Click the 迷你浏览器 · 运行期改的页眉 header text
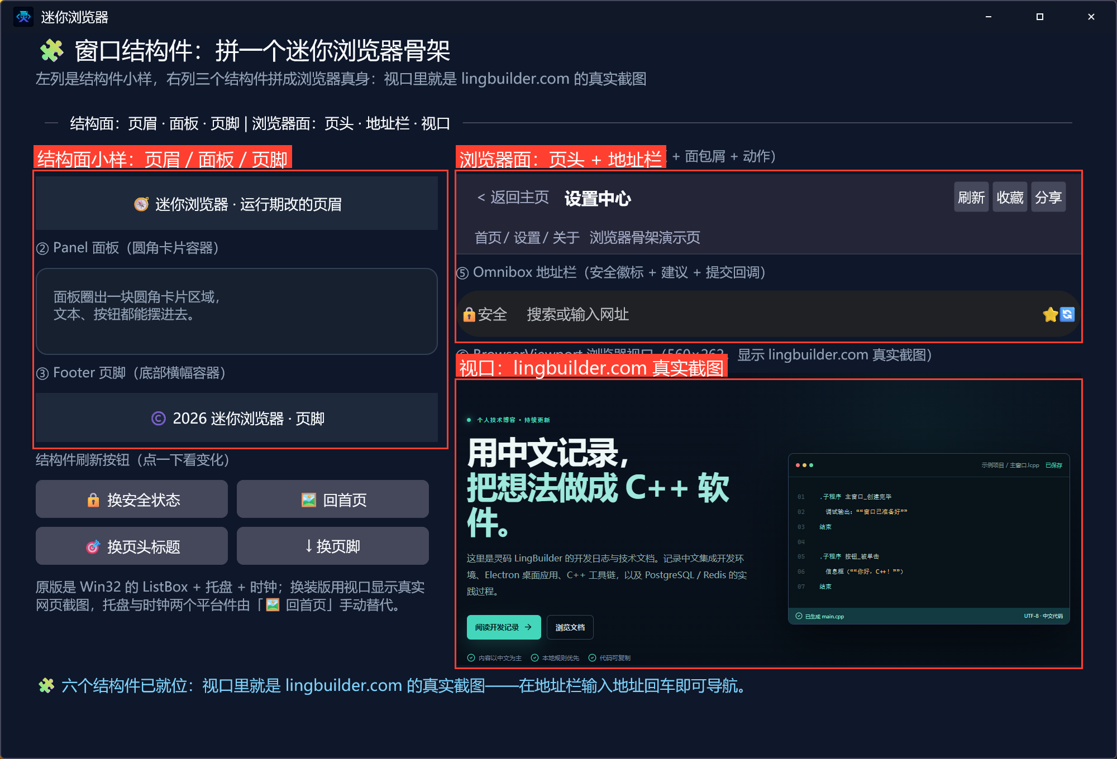This screenshot has height=759, width=1117. [x=249, y=204]
